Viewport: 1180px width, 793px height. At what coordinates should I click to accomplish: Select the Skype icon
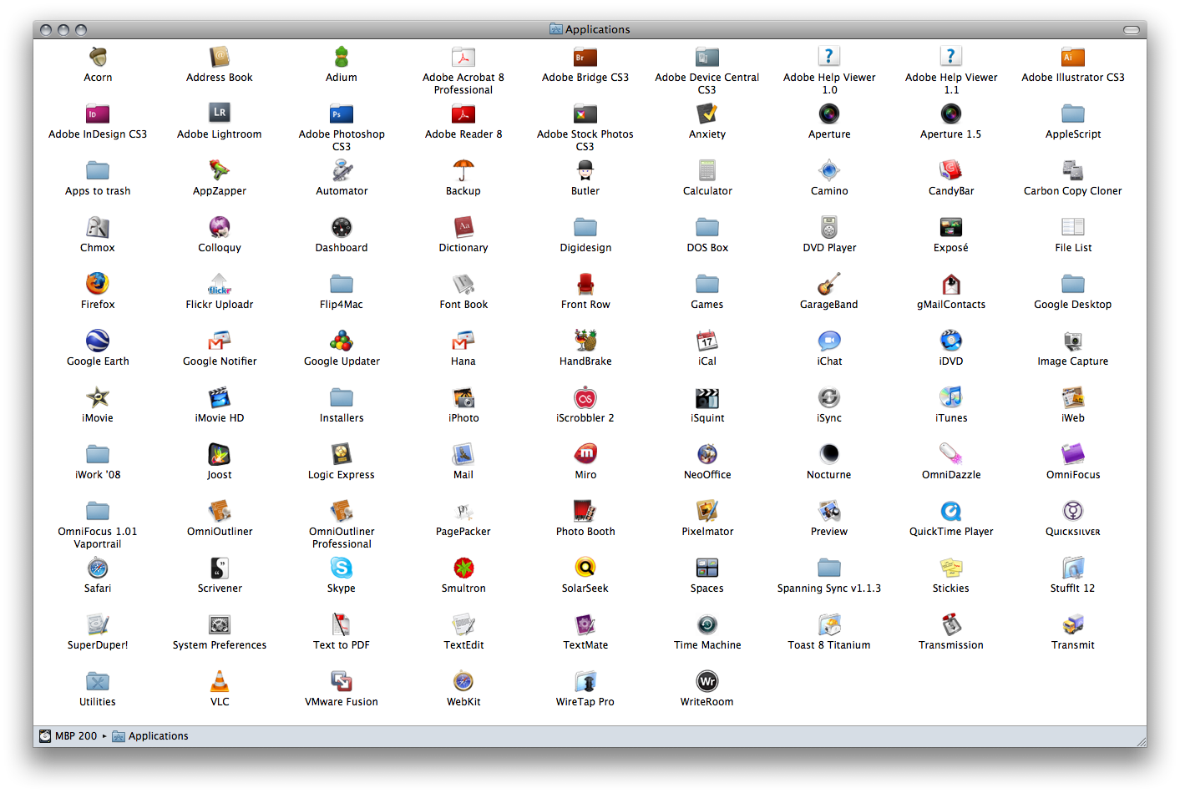[342, 568]
